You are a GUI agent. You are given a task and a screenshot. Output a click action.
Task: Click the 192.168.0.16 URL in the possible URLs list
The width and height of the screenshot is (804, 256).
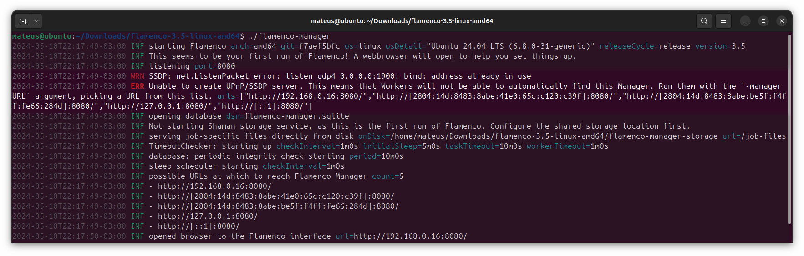pyautogui.click(x=214, y=186)
